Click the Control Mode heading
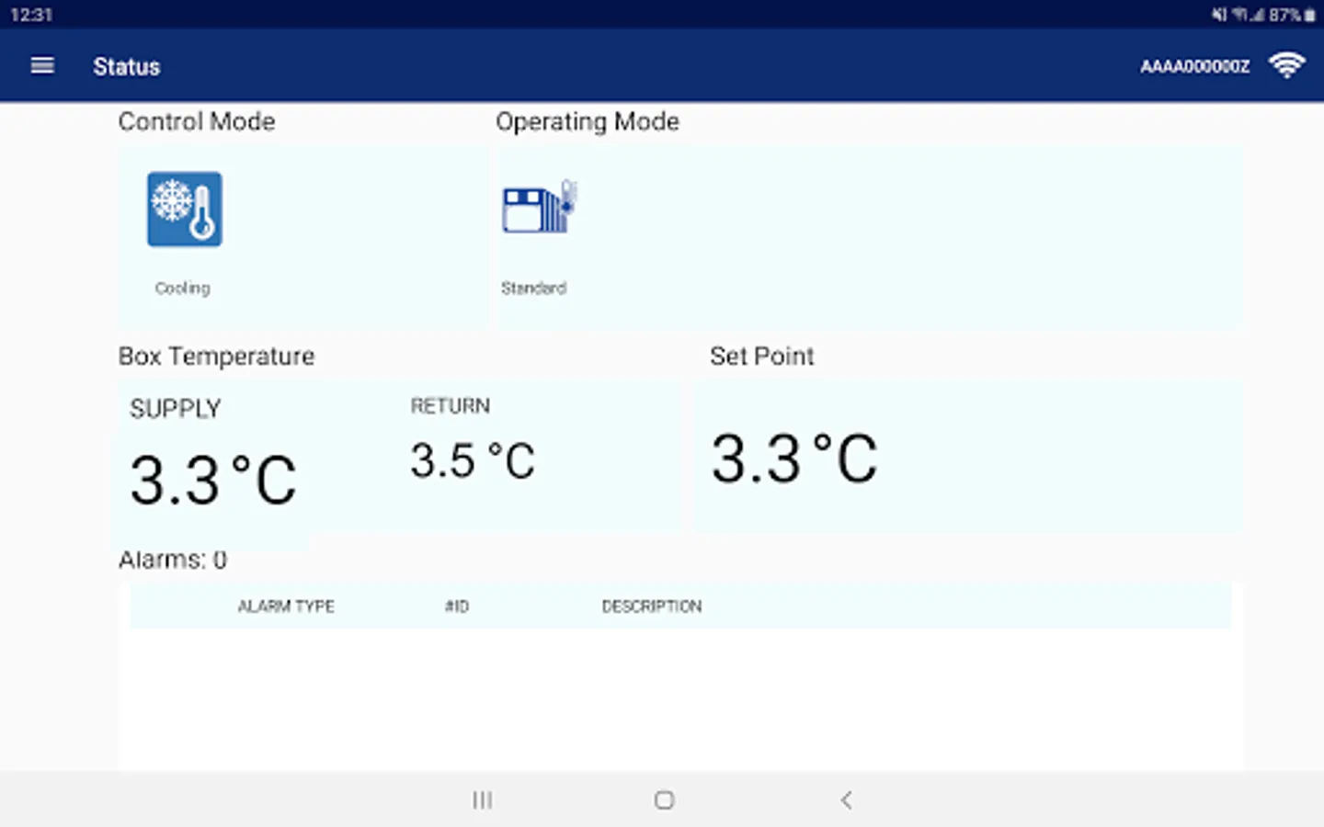1324x827 pixels. pyautogui.click(x=197, y=122)
